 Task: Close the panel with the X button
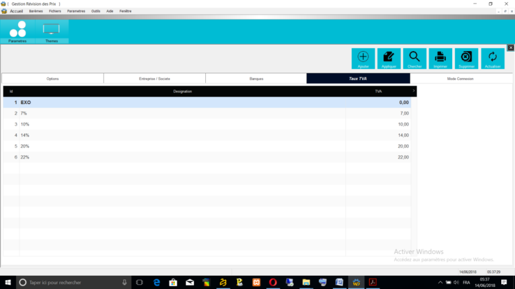[x=511, y=48]
